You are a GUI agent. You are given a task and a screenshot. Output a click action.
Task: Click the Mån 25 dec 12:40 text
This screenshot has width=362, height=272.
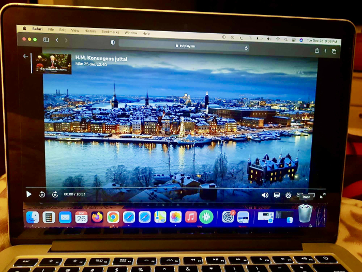pos(91,64)
